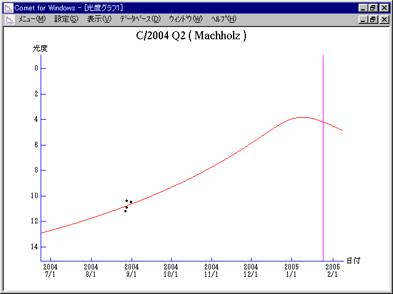Open the データベース(D) database menu

click(x=140, y=19)
